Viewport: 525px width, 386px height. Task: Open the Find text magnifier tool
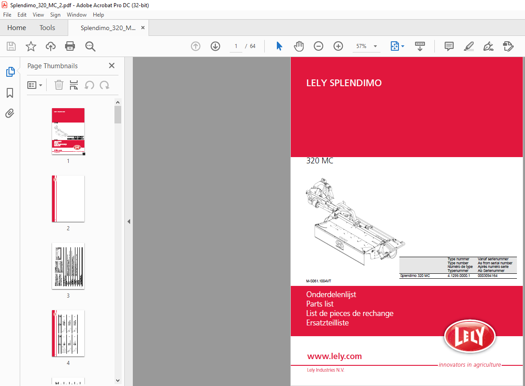tap(90, 46)
